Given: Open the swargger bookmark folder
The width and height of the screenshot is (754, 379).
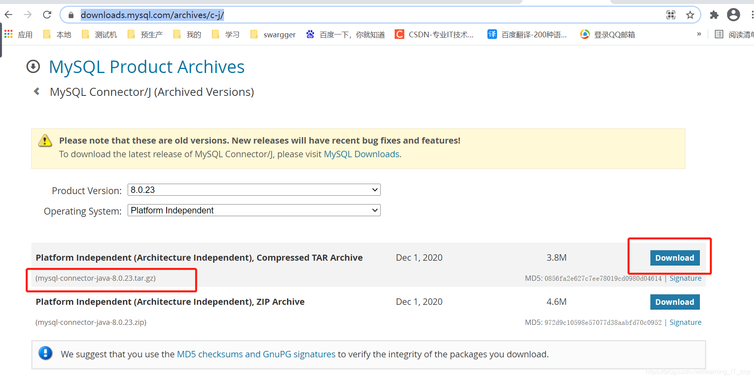Looking at the screenshot, I should click(x=273, y=34).
